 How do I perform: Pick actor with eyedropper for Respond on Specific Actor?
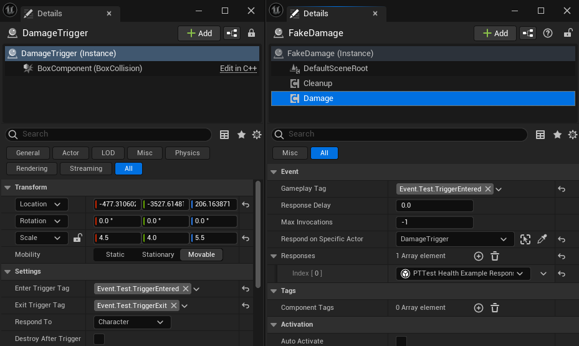pyautogui.click(x=542, y=239)
